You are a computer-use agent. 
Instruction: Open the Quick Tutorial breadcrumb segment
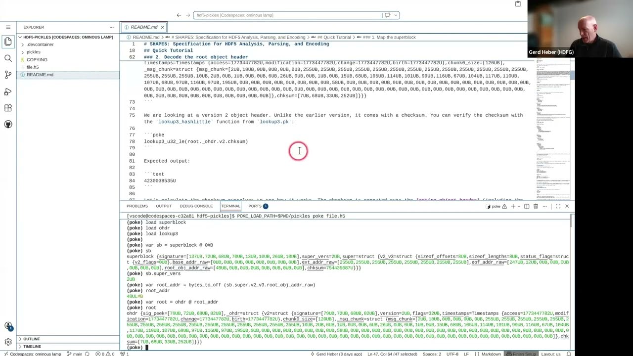(x=334, y=37)
